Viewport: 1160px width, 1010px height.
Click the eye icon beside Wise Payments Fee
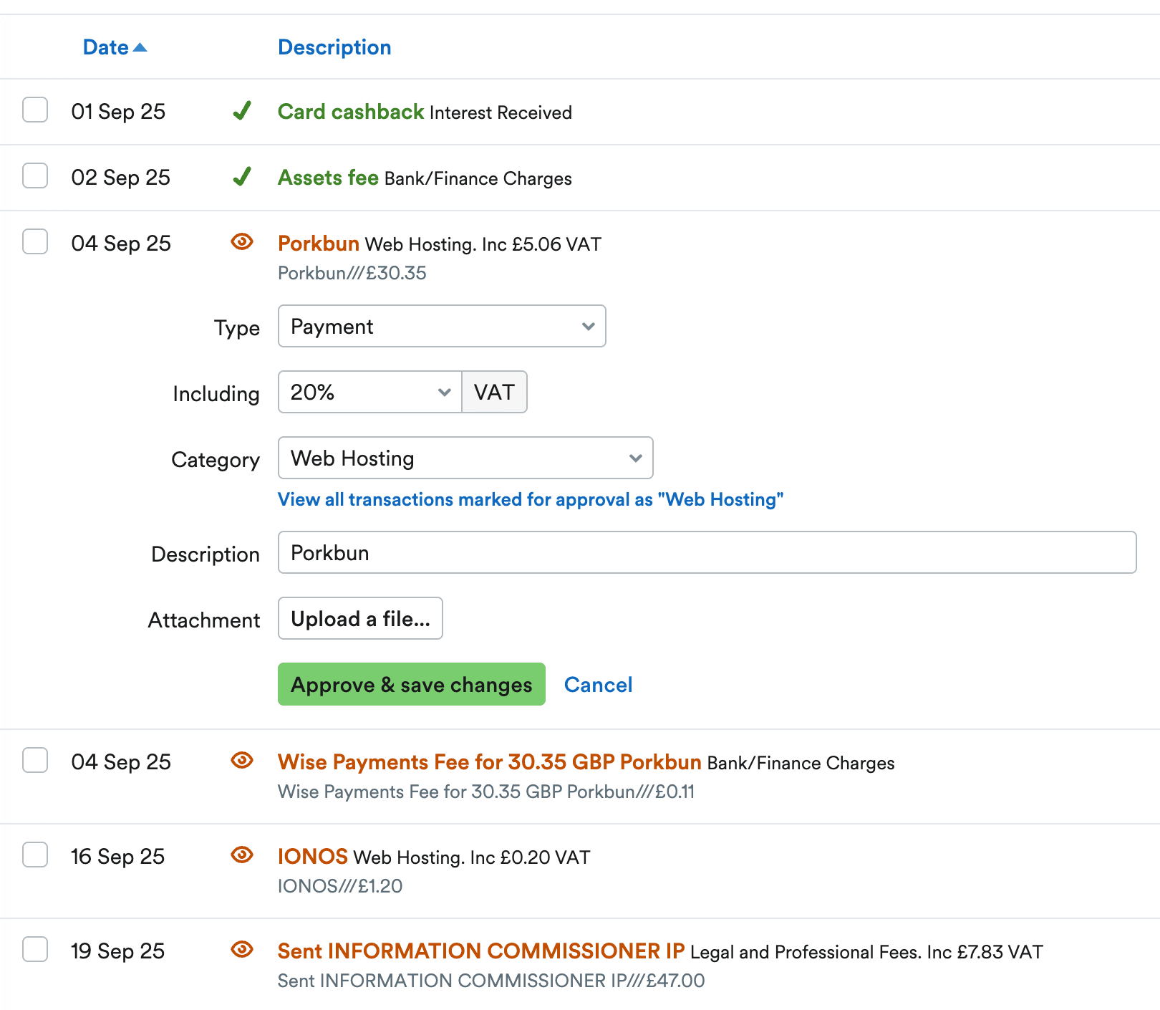click(x=242, y=761)
